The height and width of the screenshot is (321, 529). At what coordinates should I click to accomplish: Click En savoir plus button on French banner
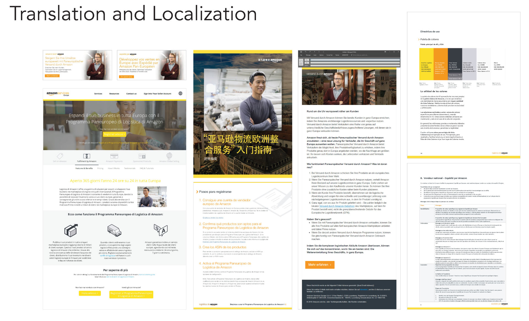(126, 77)
